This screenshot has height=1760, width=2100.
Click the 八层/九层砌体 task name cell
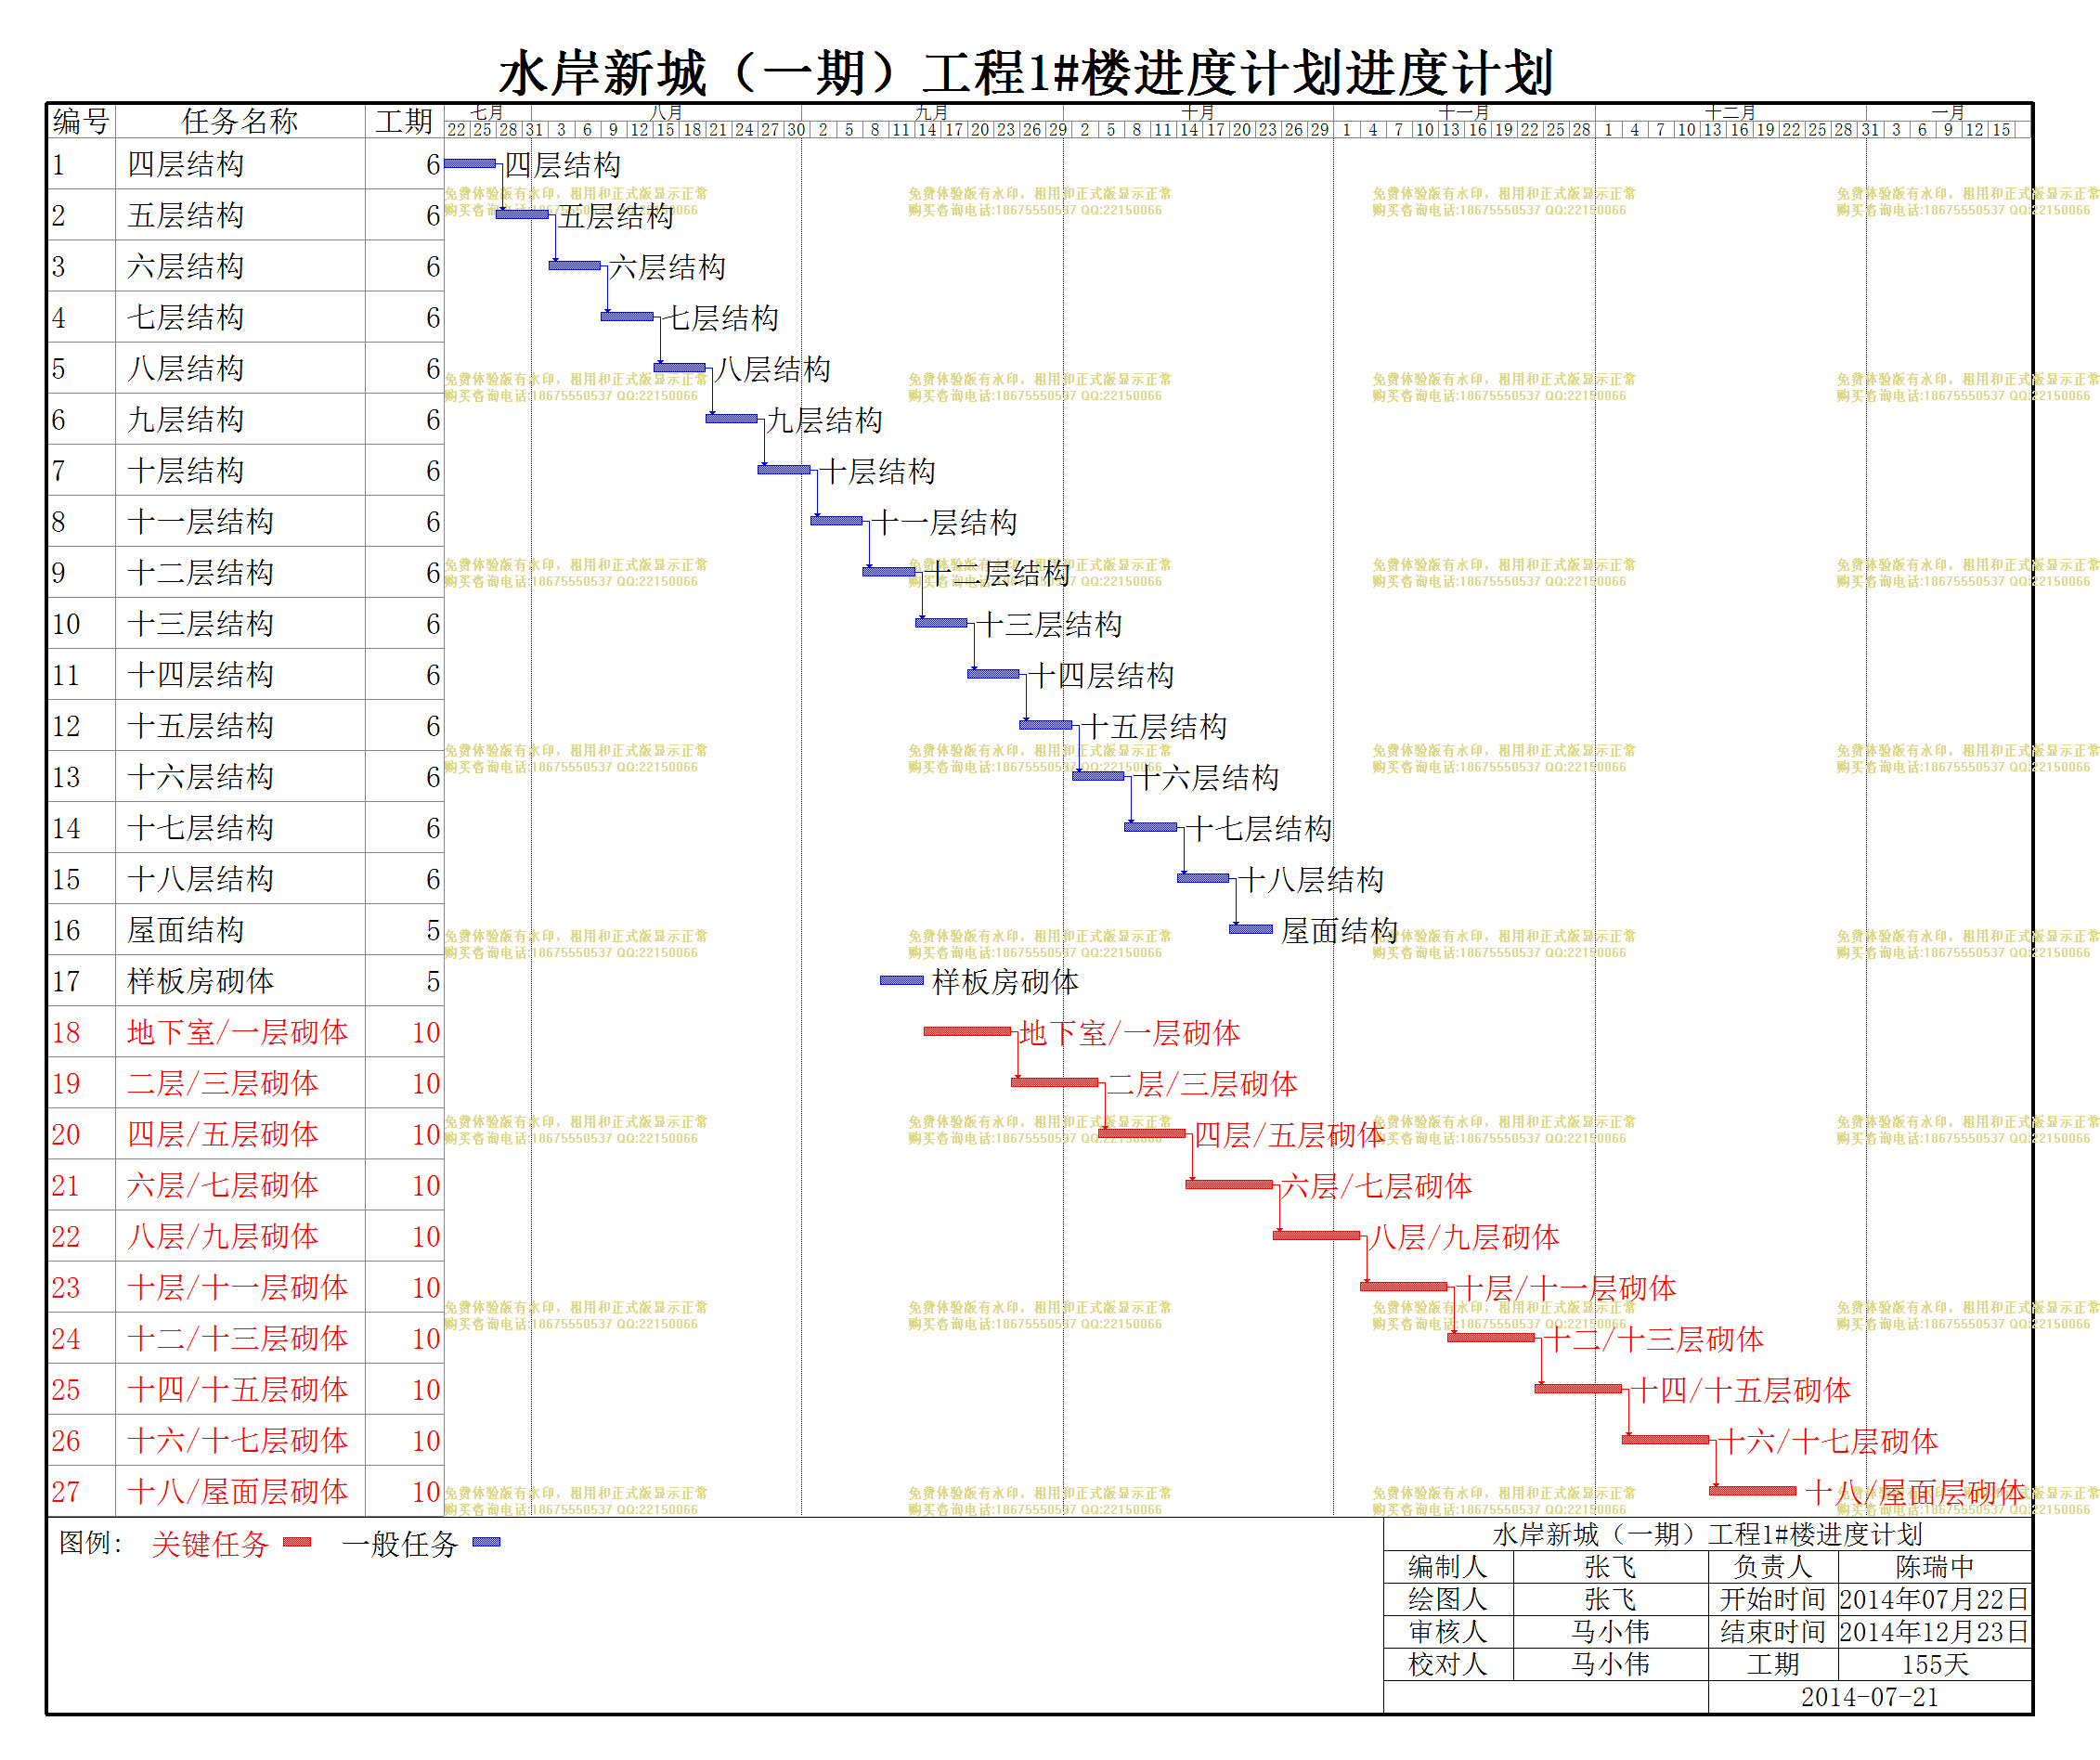240,1235
